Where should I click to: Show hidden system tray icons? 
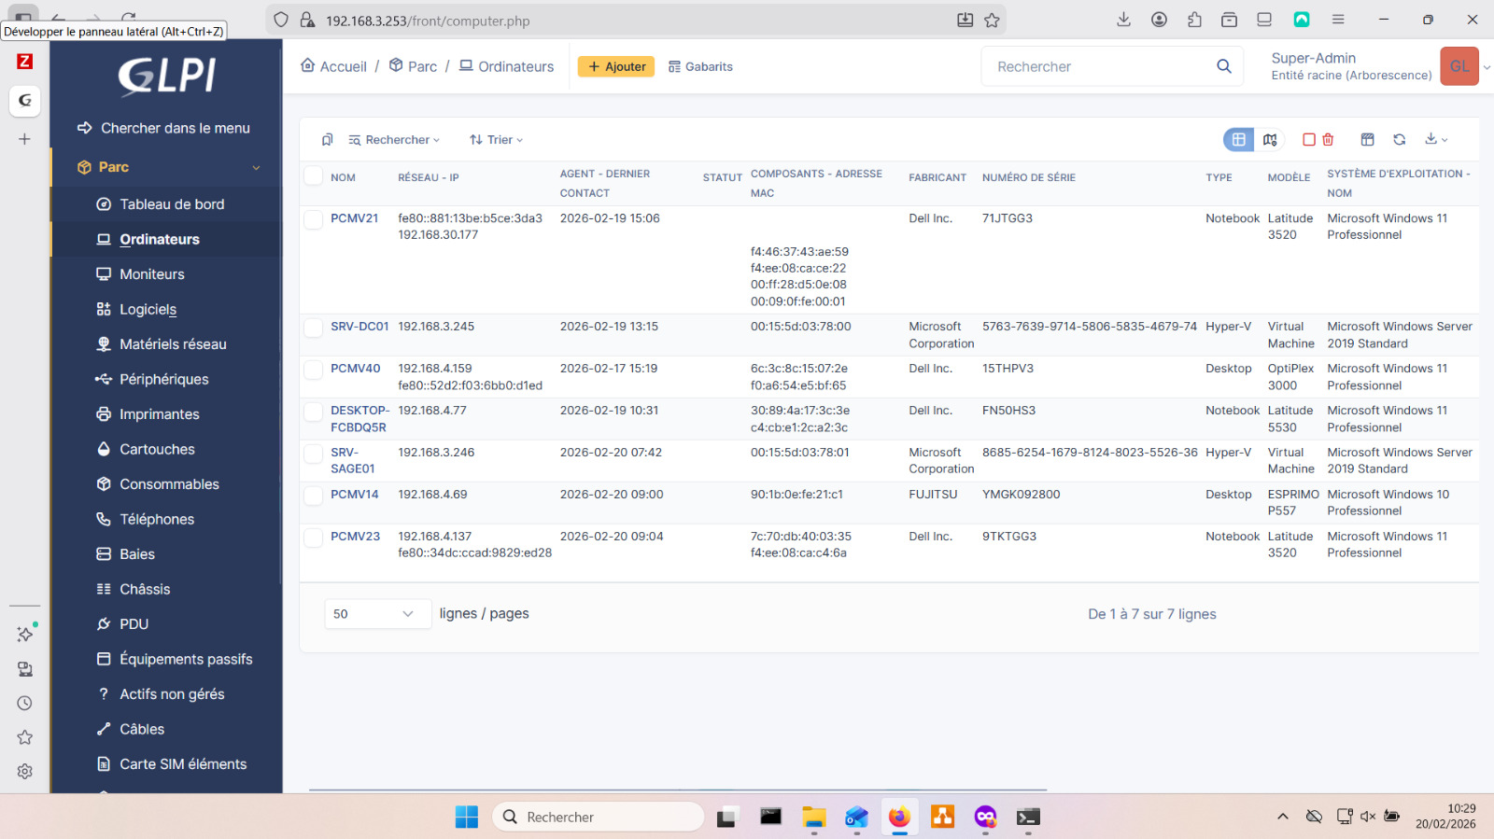coord(1283,817)
